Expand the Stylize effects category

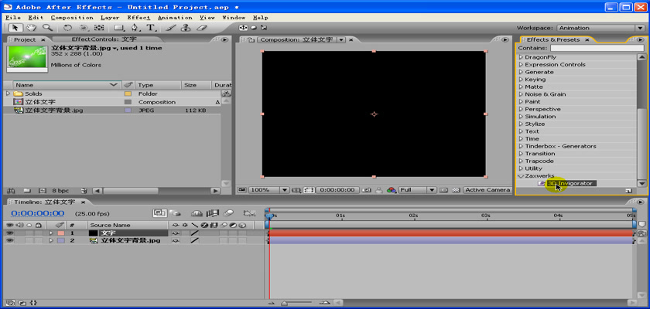[x=522, y=124]
